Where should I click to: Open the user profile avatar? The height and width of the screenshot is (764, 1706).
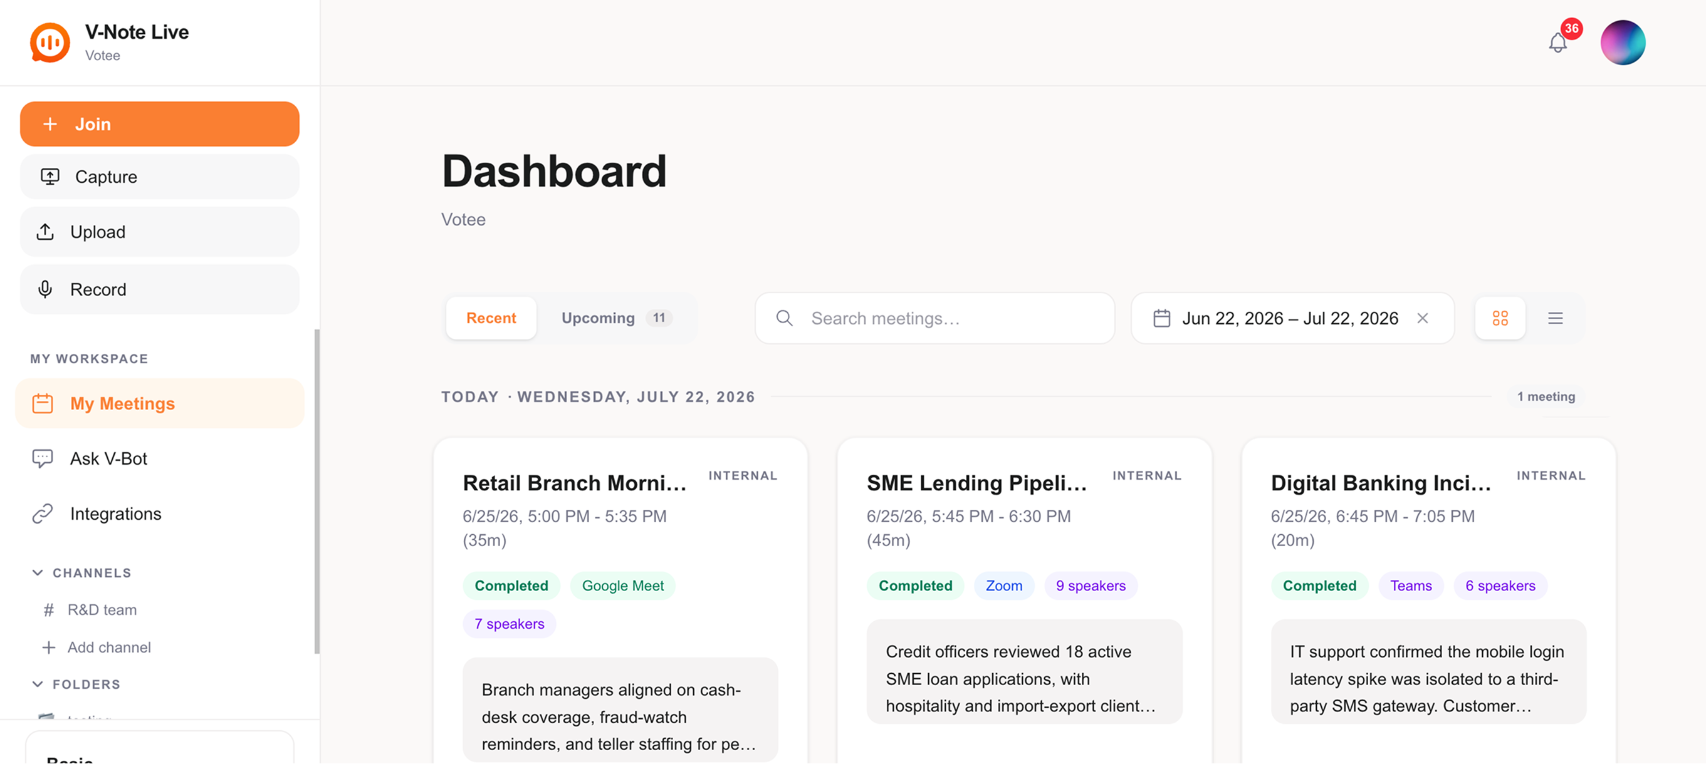click(x=1623, y=43)
